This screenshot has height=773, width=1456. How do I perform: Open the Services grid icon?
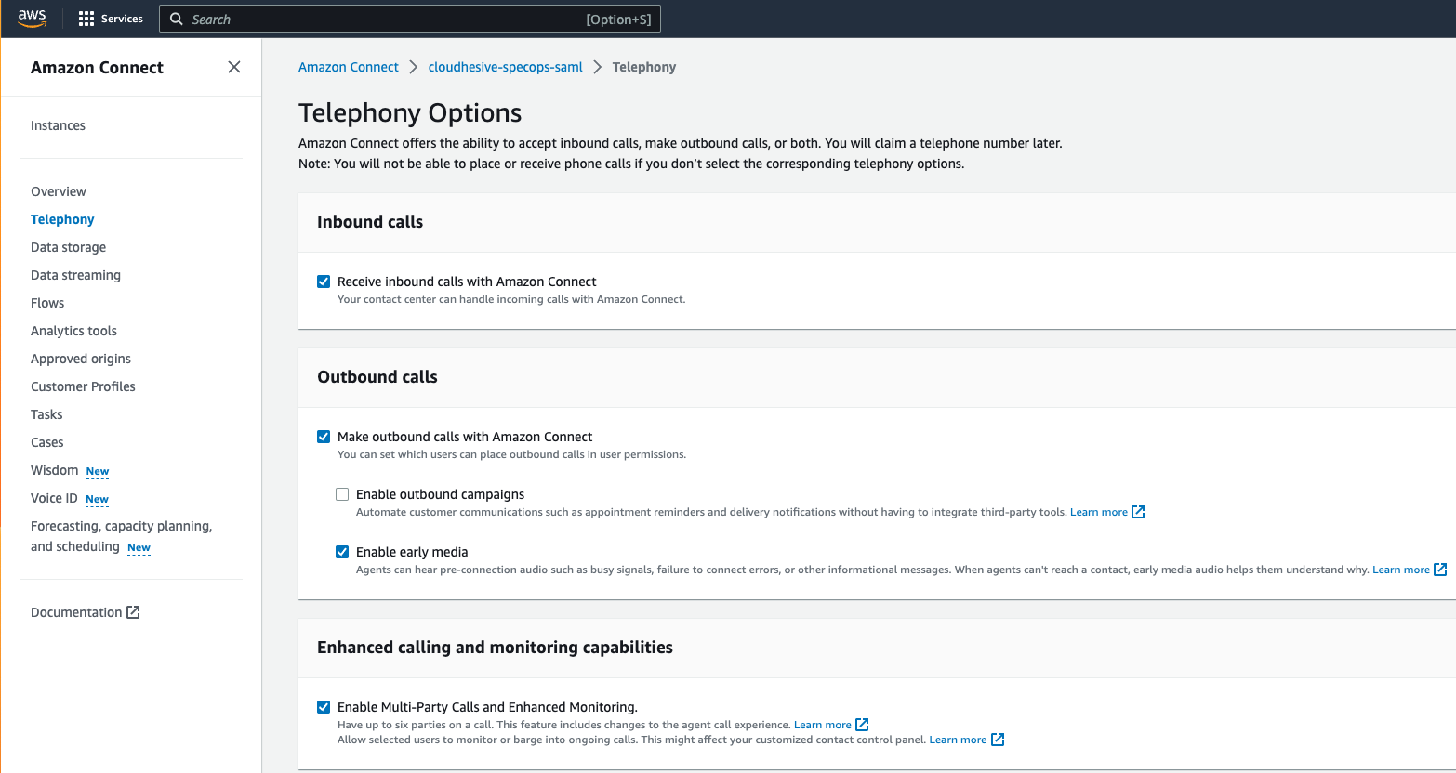pyautogui.click(x=86, y=19)
